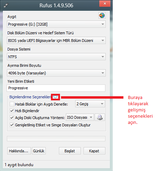Toggle Genişletilmiş Etiket ve Simge Dosyaları Oluştur

point(12,125)
